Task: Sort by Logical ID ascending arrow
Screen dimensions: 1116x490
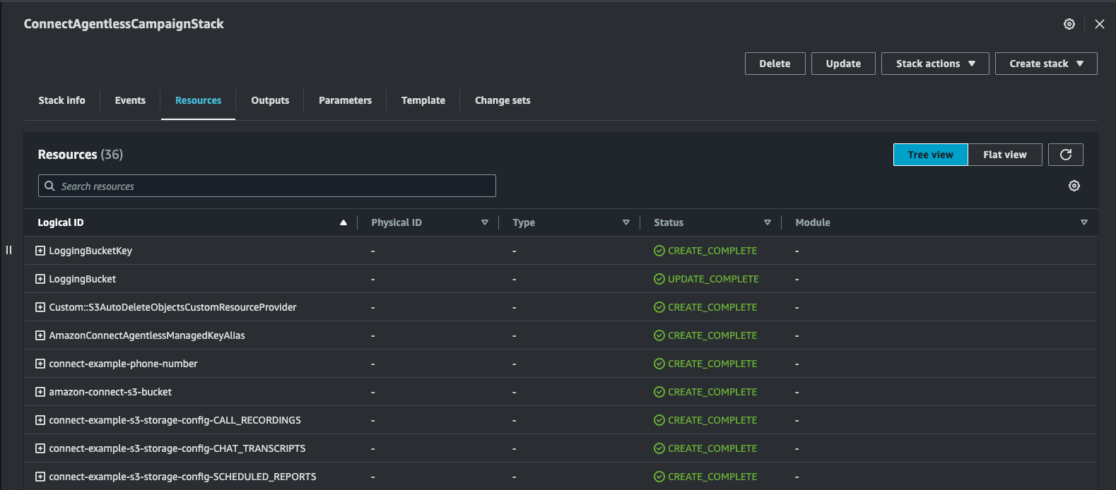Action: coord(343,222)
